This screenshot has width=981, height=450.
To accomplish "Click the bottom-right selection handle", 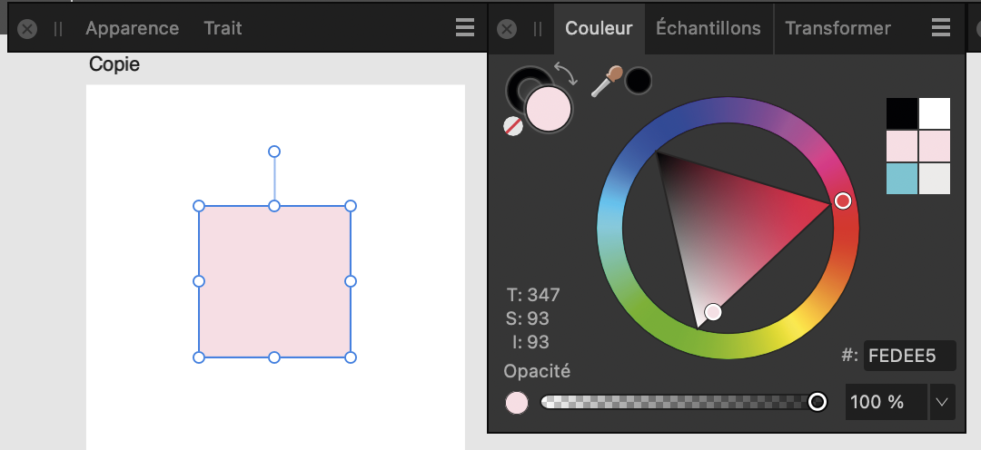I will 351,357.
